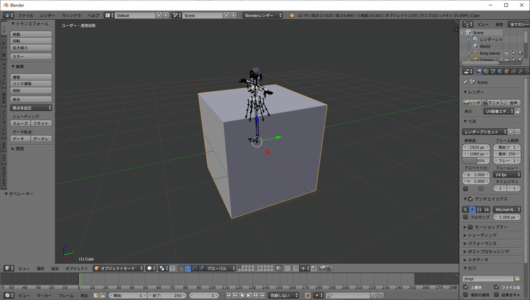The image size is (530, 300).
Task: Click the play reverse button
Action: coord(242,295)
